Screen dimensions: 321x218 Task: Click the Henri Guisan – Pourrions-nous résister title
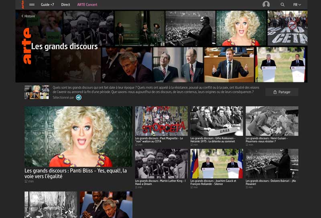coord(267,140)
